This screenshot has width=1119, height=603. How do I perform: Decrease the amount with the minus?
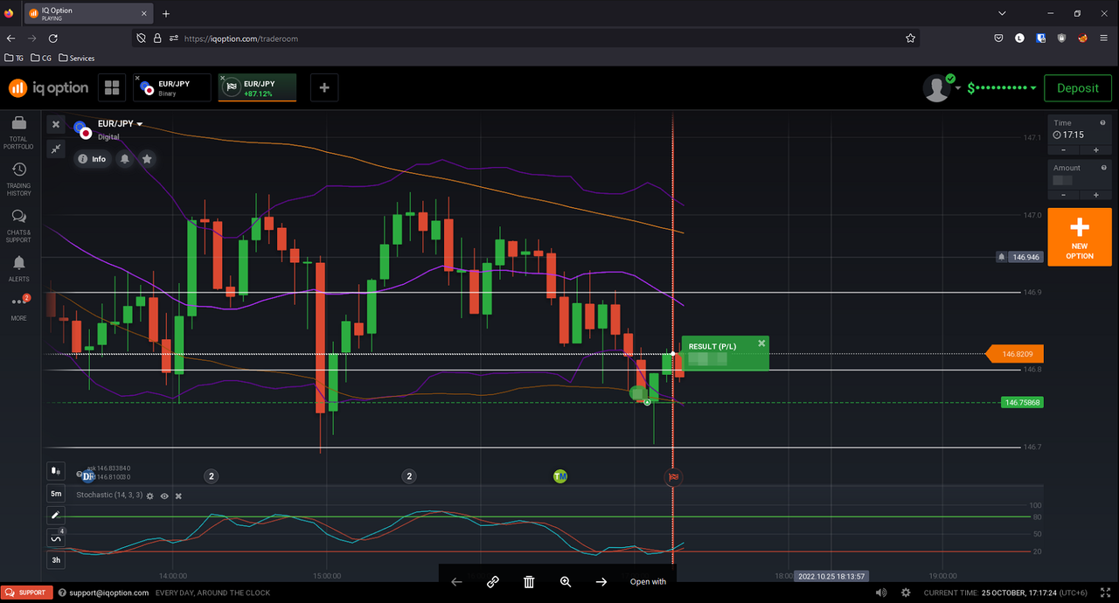pos(1063,196)
